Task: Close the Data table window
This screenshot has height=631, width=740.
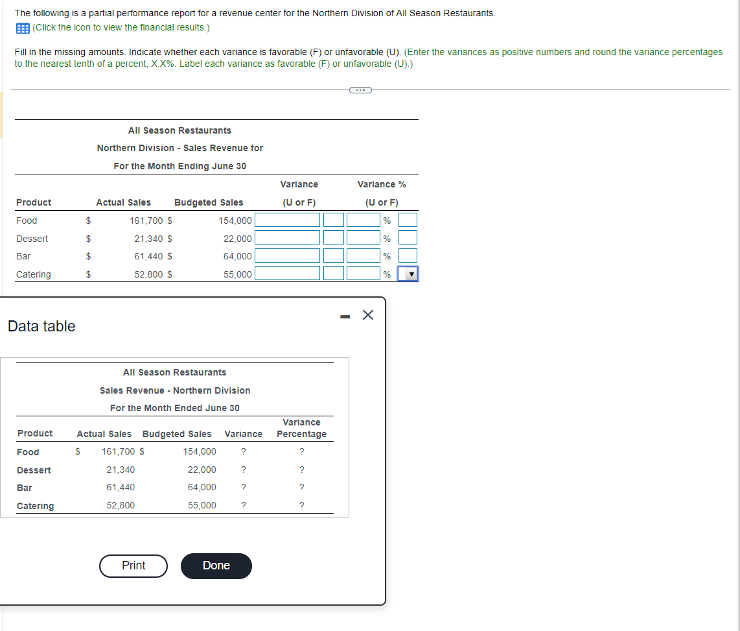Action: [x=367, y=315]
